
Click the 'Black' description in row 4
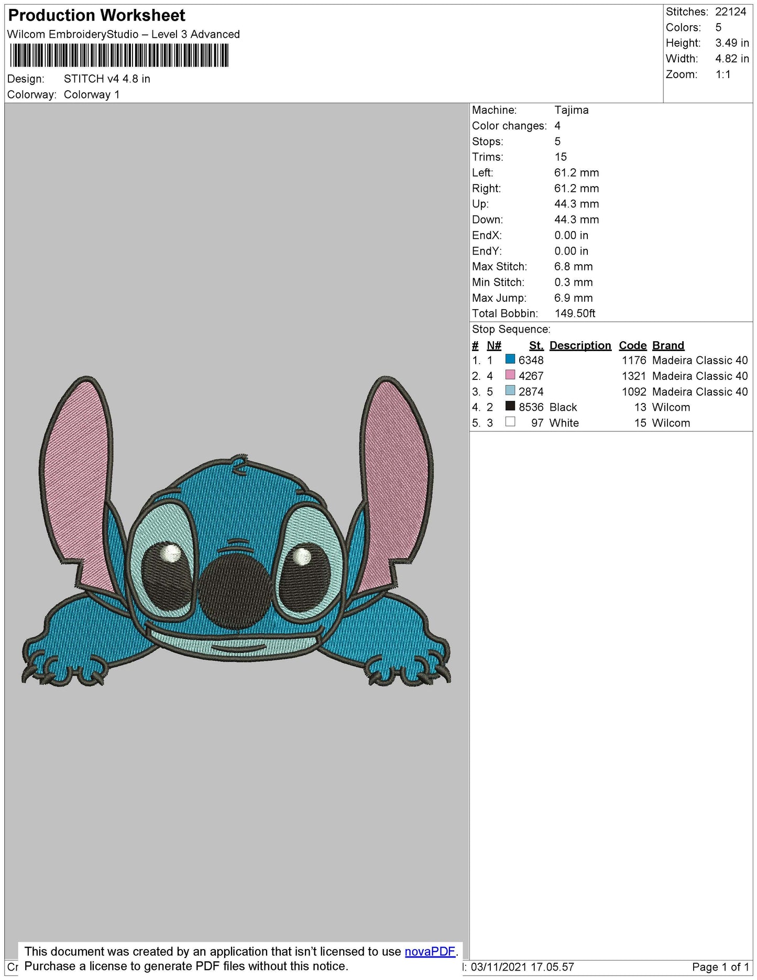[x=563, y=407]
